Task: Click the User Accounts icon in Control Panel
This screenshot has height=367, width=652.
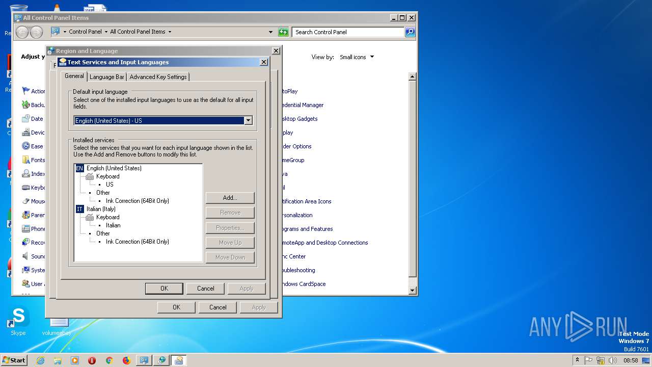Action: [x=26, y=284]
